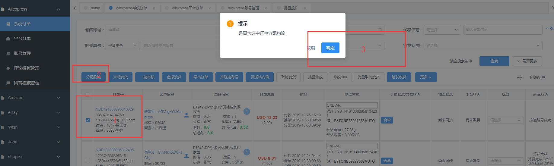Expand the Amazon sidebar menu
554x166 pixels.
59,98
